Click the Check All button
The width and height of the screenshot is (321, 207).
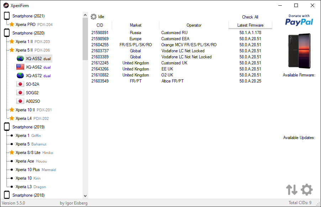coord(250,17)
